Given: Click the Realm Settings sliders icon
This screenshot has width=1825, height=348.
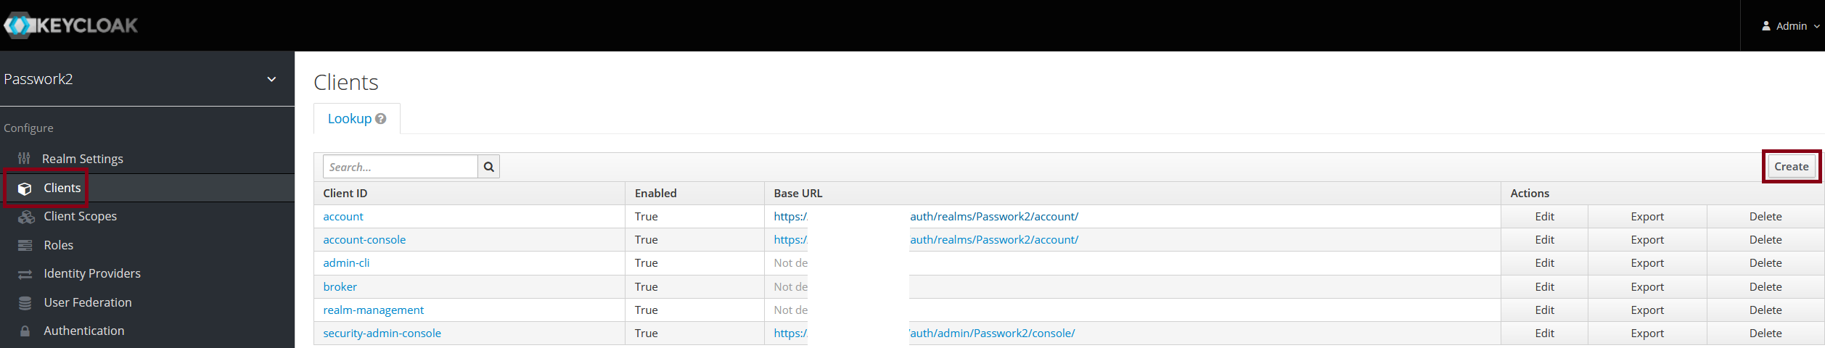Looking at the screenshot, I should (25, 159).
